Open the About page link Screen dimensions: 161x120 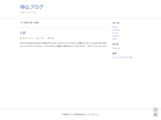tap(115, 33)
